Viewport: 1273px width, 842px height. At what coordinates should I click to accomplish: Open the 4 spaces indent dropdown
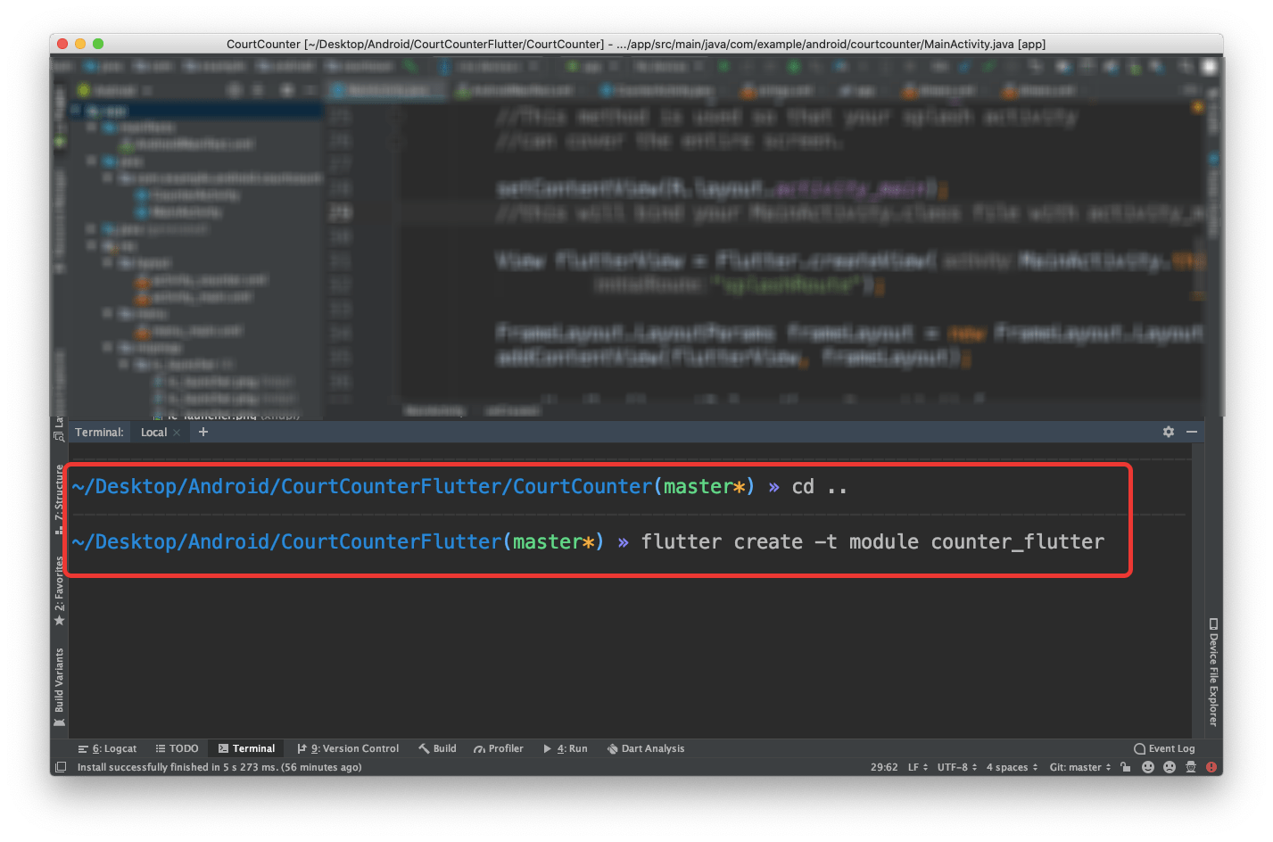(1012, 767)
